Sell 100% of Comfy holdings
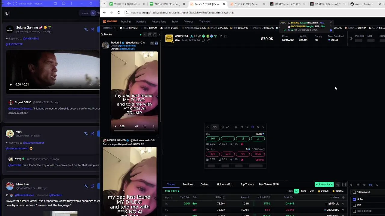385x216 pixels. pyautogui.click(x=258, y=154)
